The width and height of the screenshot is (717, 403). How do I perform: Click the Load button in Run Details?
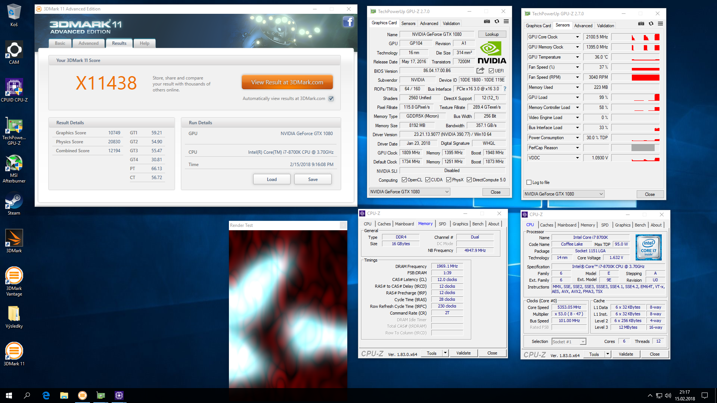coord(271,179)
